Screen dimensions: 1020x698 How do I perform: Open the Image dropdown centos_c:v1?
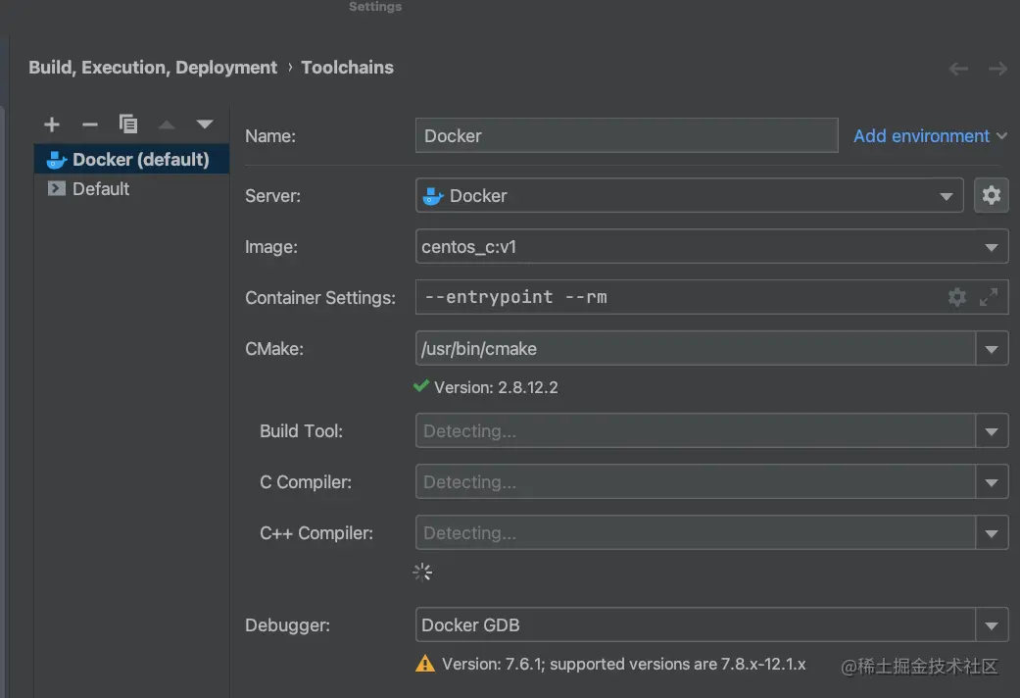[x=711, y=247]
